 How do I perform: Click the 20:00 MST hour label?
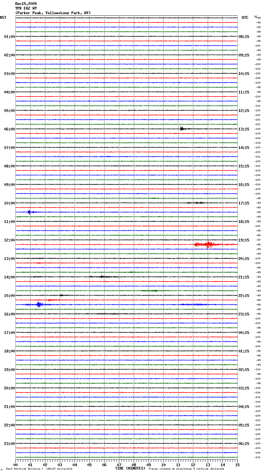(10, 388)
